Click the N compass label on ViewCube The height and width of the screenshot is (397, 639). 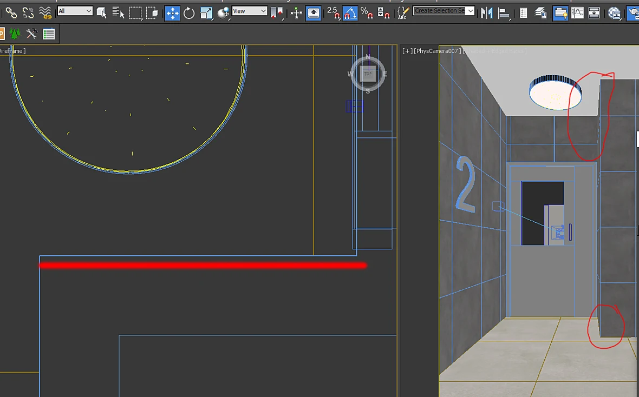point(368,57)
